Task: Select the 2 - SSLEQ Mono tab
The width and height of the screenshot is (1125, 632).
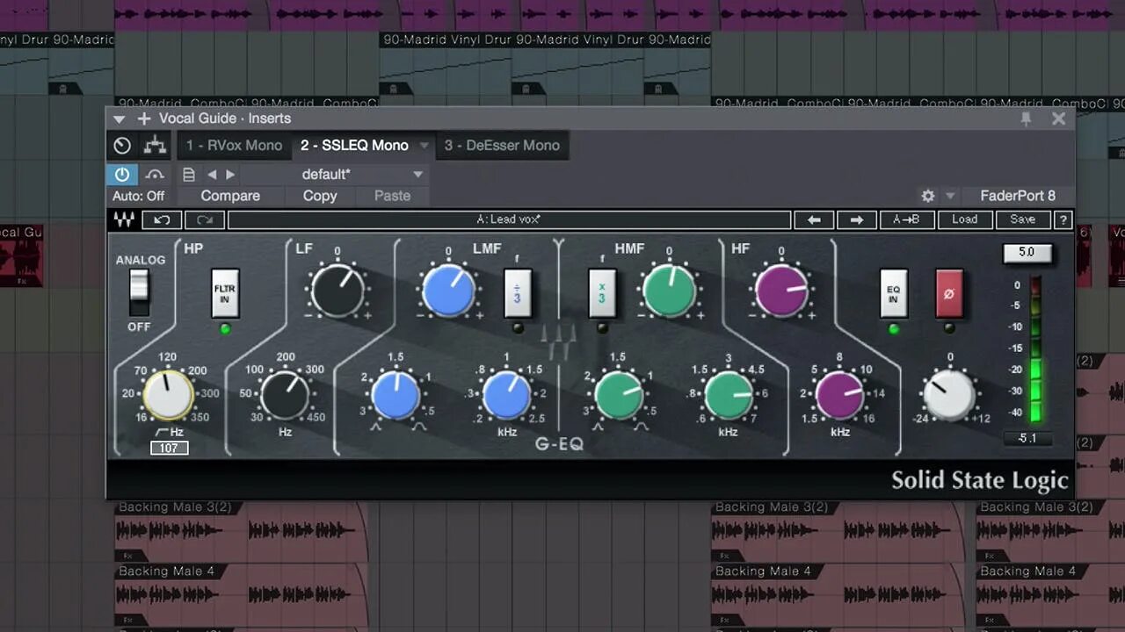Action: point(354,146)
